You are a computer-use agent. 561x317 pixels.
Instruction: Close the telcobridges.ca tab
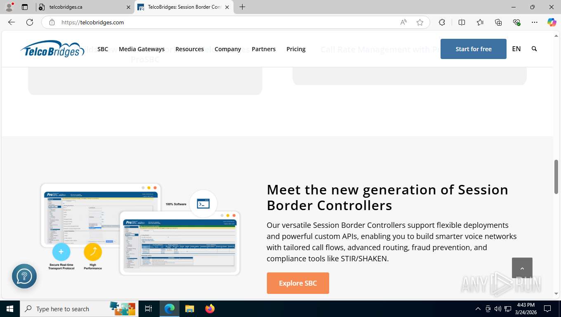(128, 7)
